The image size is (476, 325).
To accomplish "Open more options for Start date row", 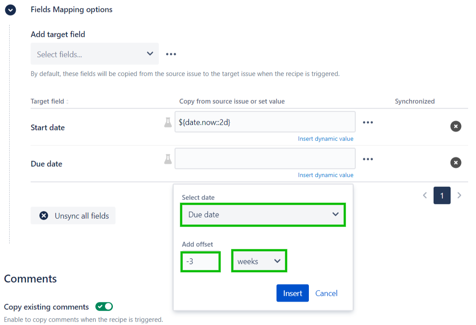I will tap(368, 122).
